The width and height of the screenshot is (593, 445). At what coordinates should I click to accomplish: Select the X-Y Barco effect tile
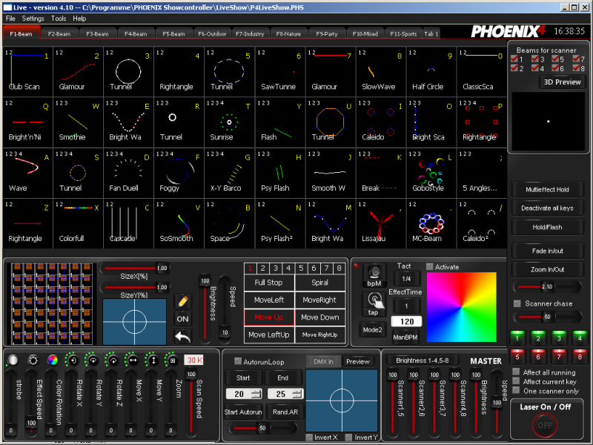pyautogui.click(x=230, y=173)
